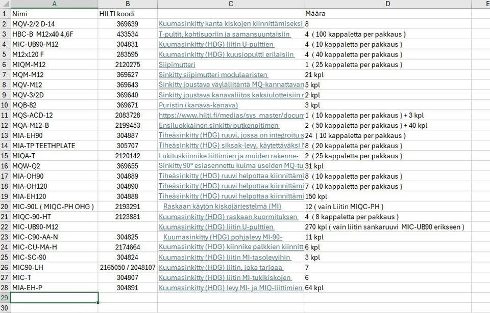This screenshot has height=313, width=490.
Task: Select cell 'MQB-82'
Action: point(55,105)
